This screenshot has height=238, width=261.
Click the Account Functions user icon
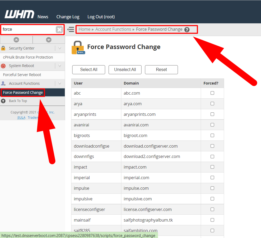pos(3,83)
